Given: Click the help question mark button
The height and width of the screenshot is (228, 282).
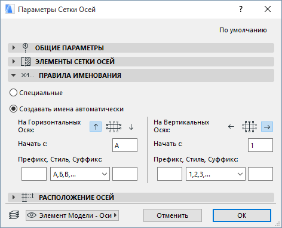Looking at the screenshot, I should (241, 9).
